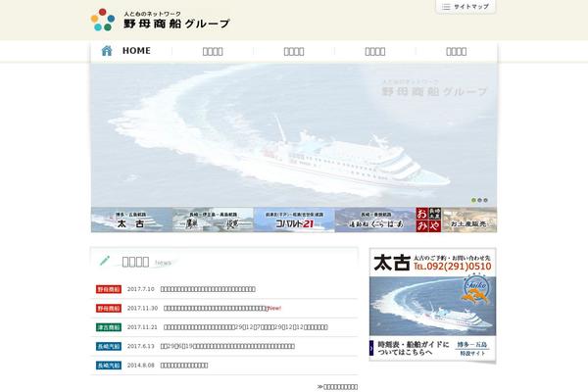Click the 太古 reservation banner with TEL 092(291)0510
The width and height of the screenshot is (588, 392).
click(x=432, y=263)
